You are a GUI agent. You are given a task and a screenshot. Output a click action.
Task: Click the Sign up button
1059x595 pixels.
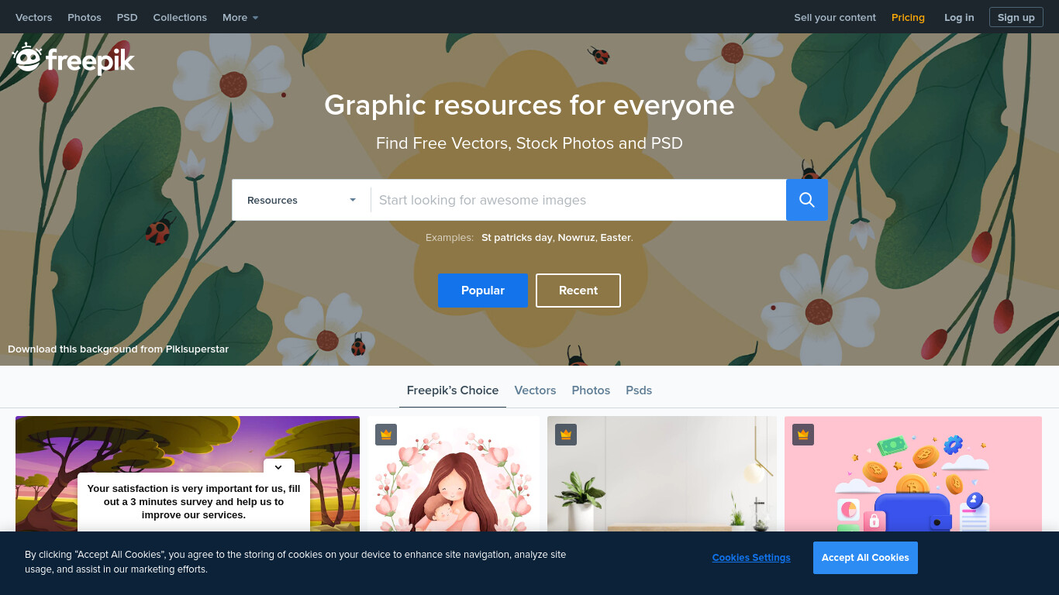tap(1016, 17)
